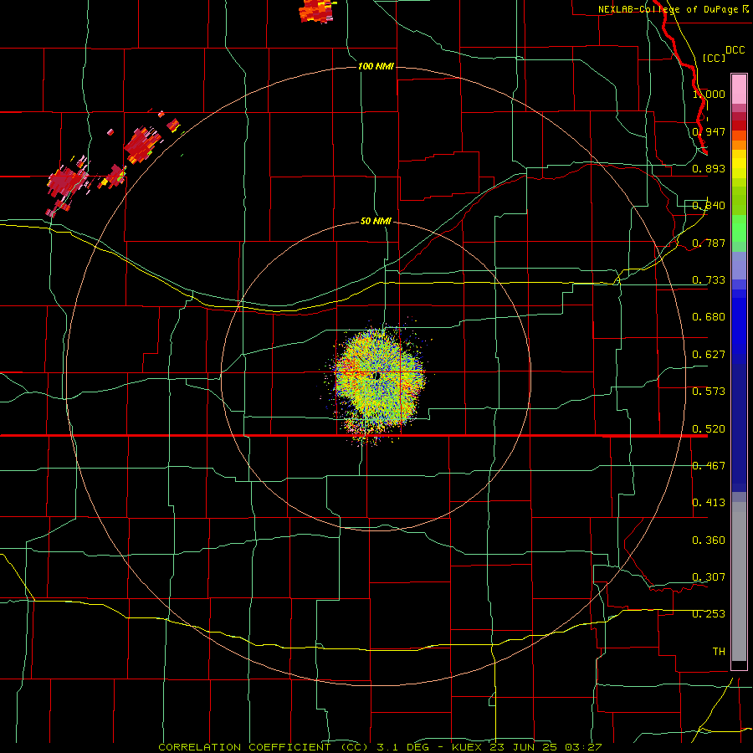
Task: Select the 0.893 scale value
Action: [709, 168]
